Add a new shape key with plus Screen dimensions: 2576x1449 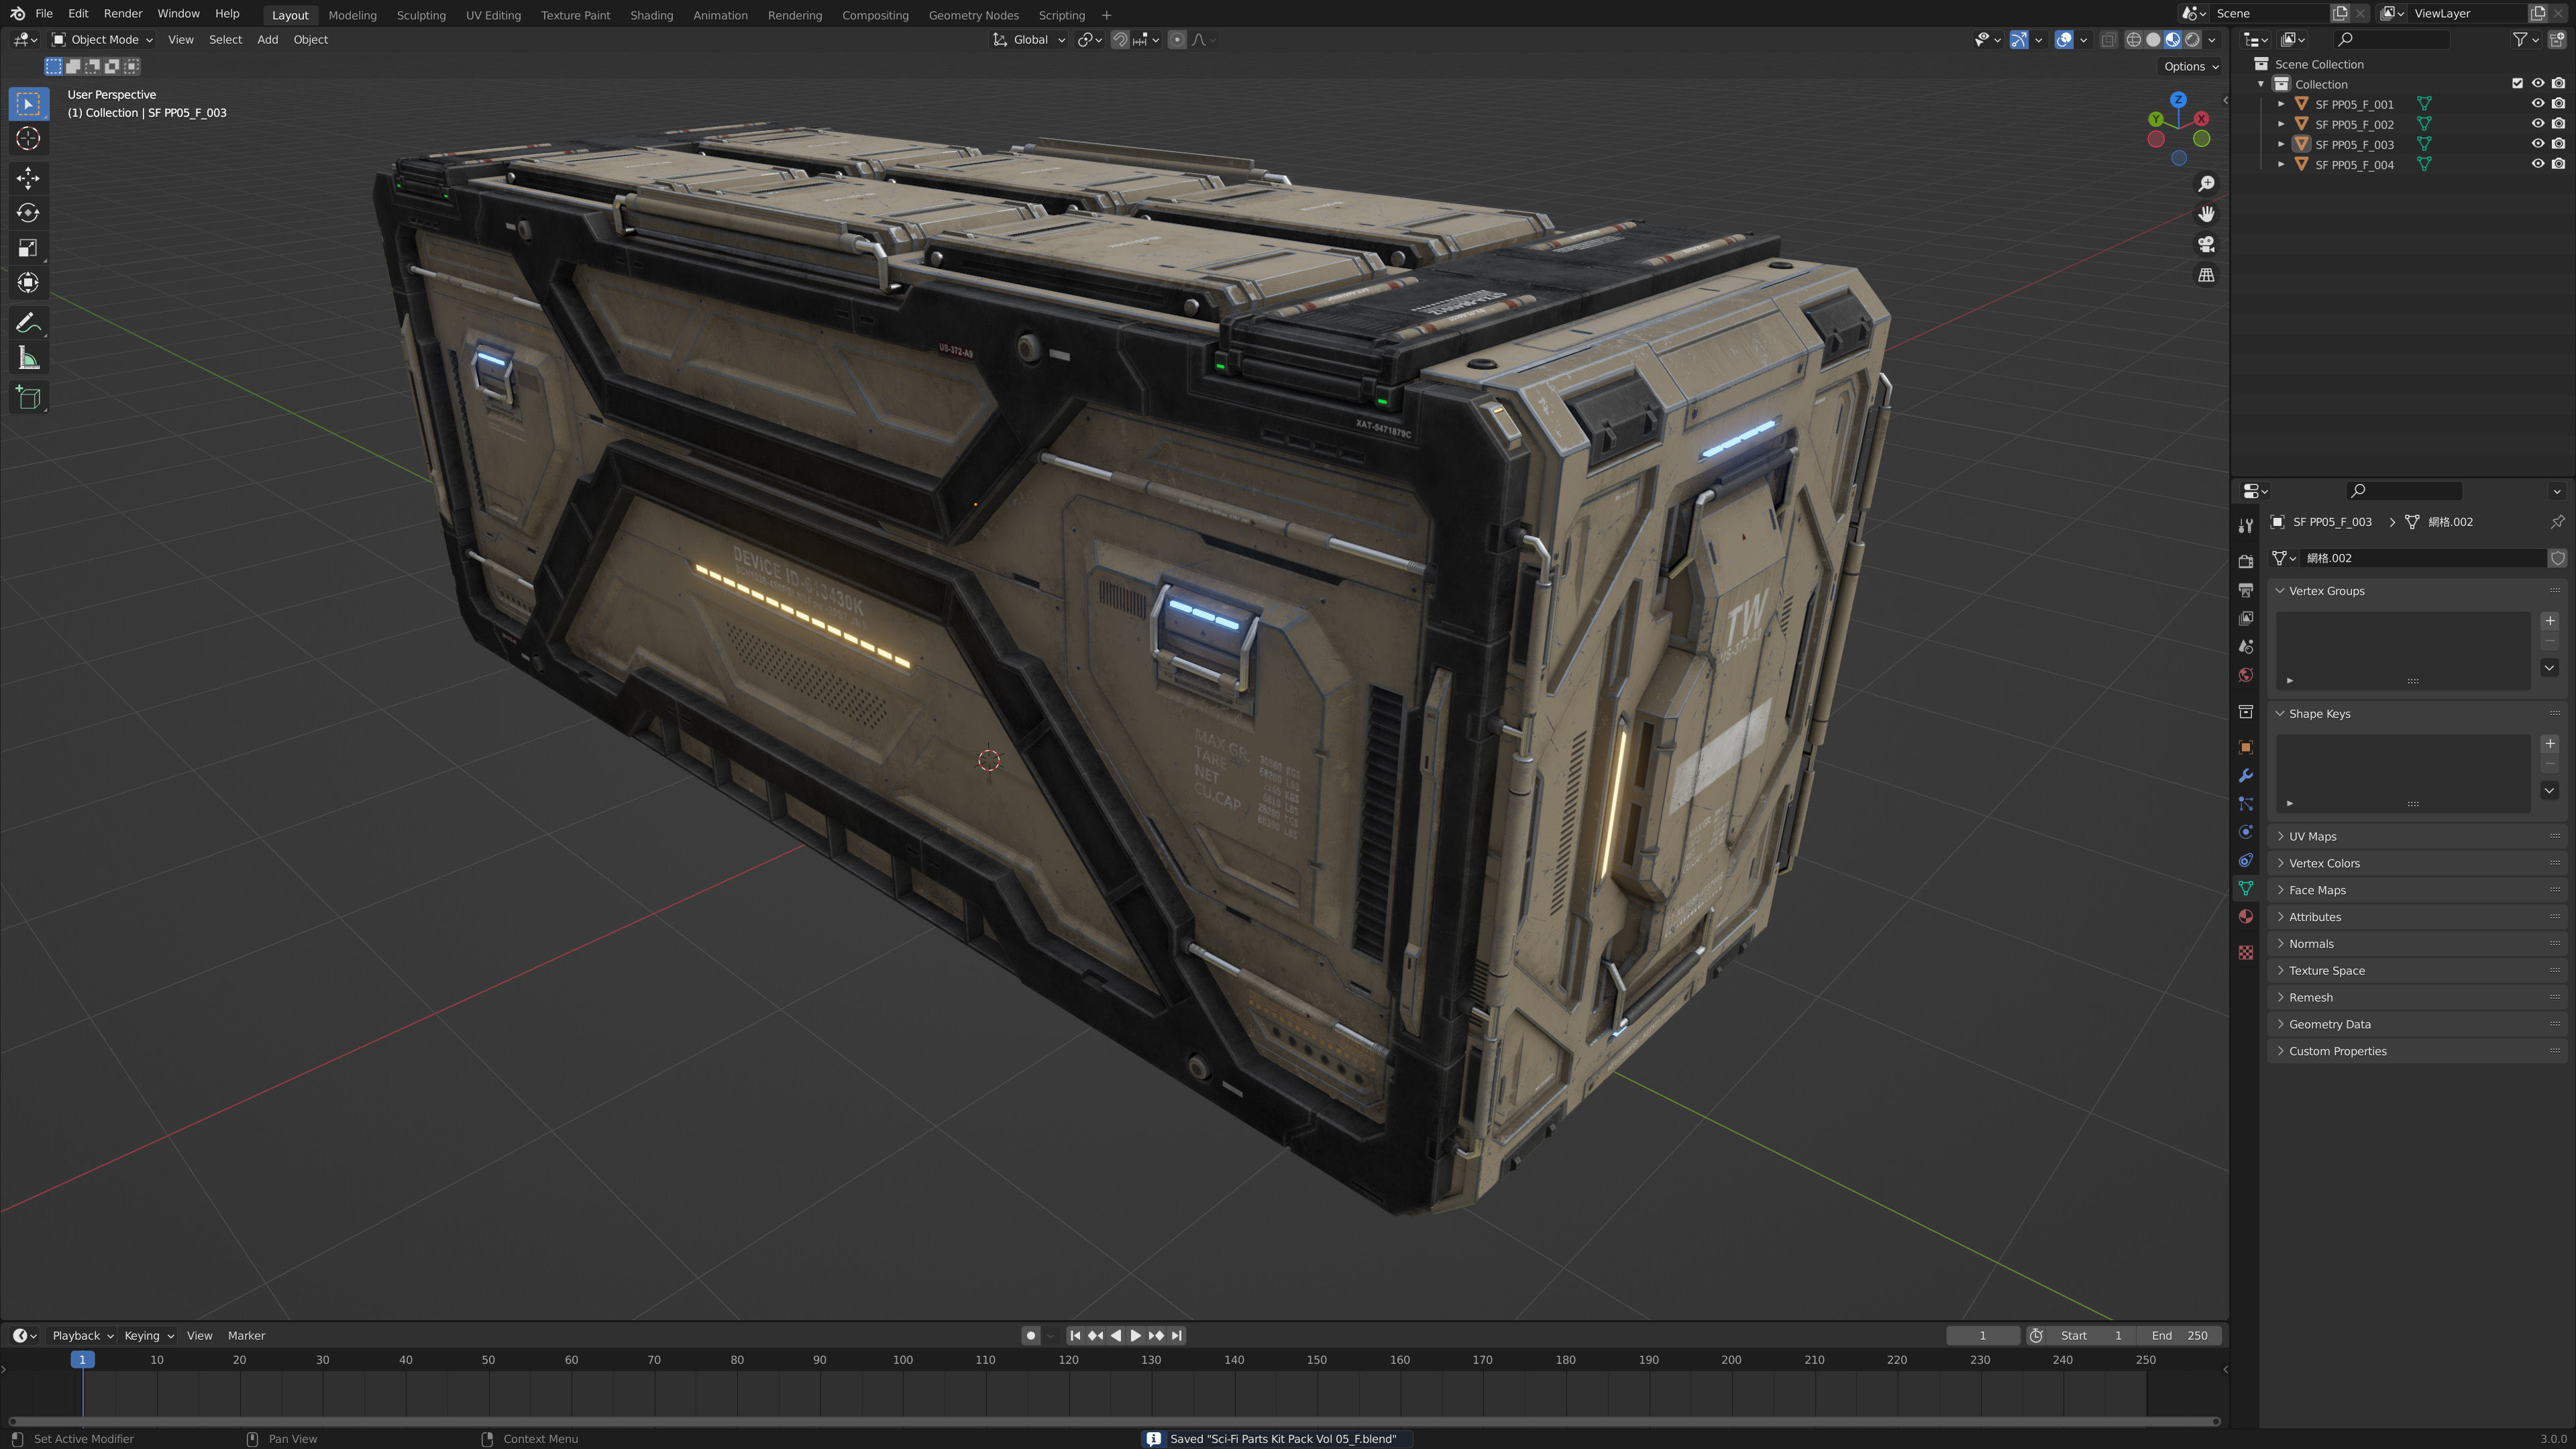(x=2549, y=744)
